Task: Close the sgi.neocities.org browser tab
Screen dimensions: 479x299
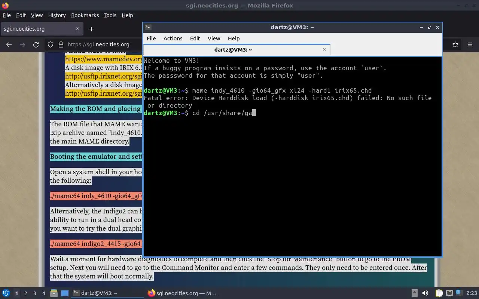Action: click(77, 29)
